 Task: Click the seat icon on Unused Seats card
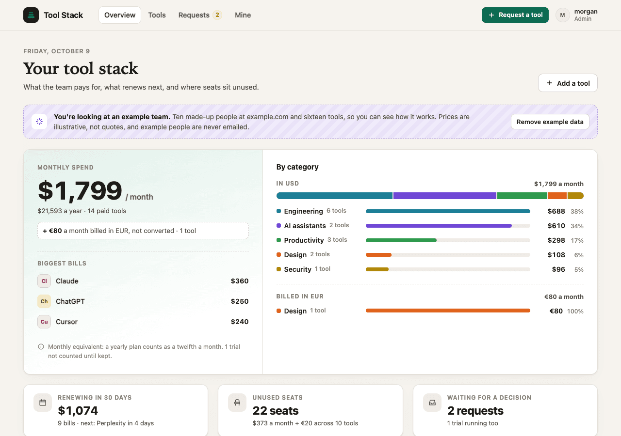(x=237, y=403)
